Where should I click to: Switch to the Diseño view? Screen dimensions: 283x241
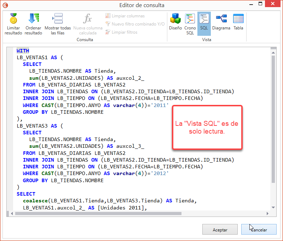pos(175,23)
